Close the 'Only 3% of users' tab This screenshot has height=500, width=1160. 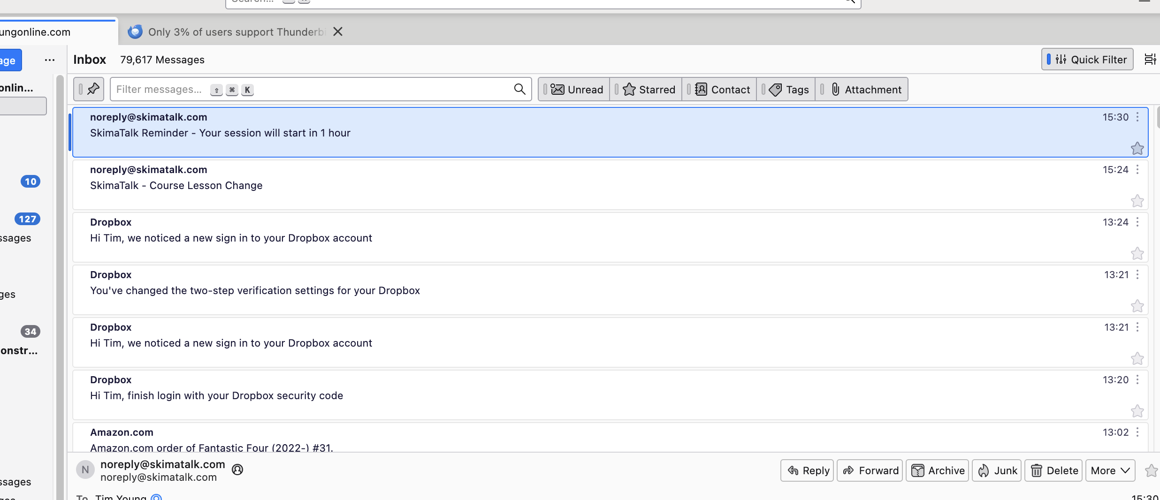pos(337,31)
